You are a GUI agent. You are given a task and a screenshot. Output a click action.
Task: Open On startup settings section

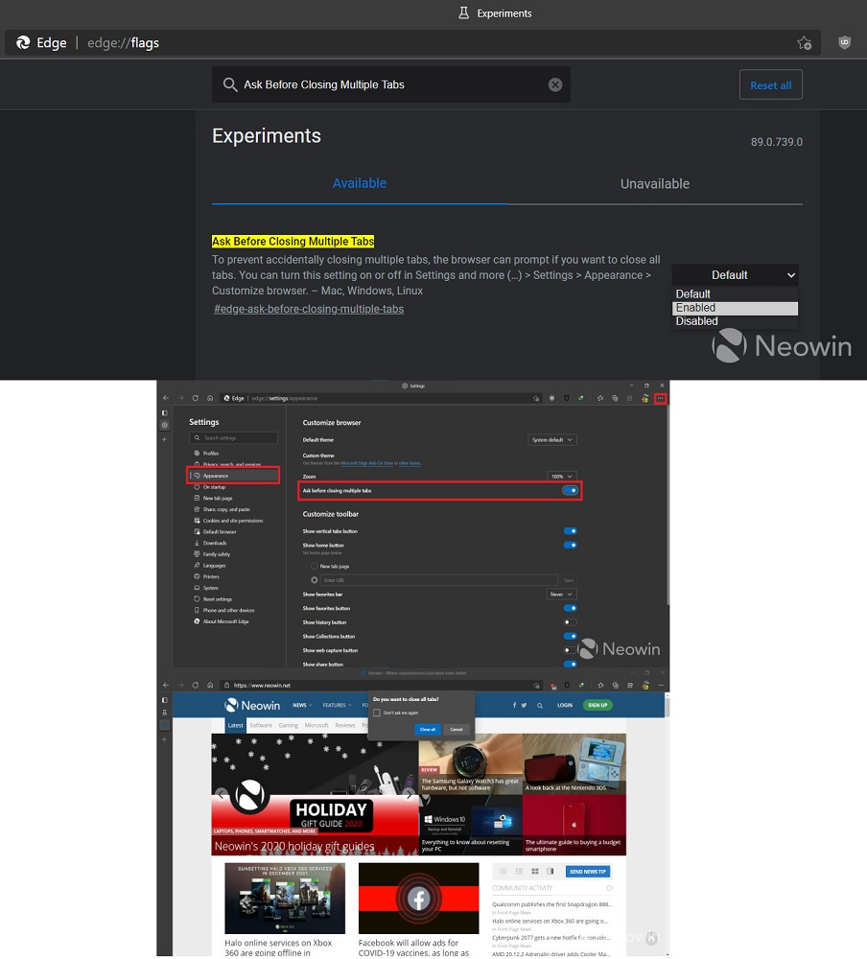pyautogui.click(x=214, y=487)
